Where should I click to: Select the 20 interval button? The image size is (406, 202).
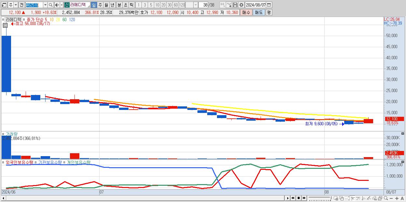(163, 5)
